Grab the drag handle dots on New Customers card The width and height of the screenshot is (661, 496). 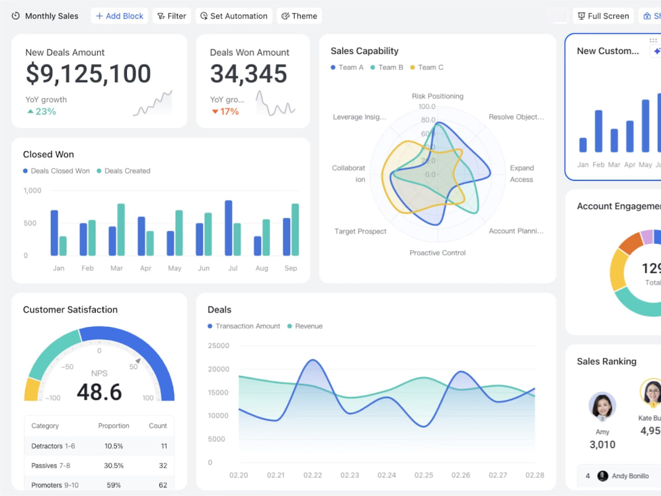[x=653, y=40]
